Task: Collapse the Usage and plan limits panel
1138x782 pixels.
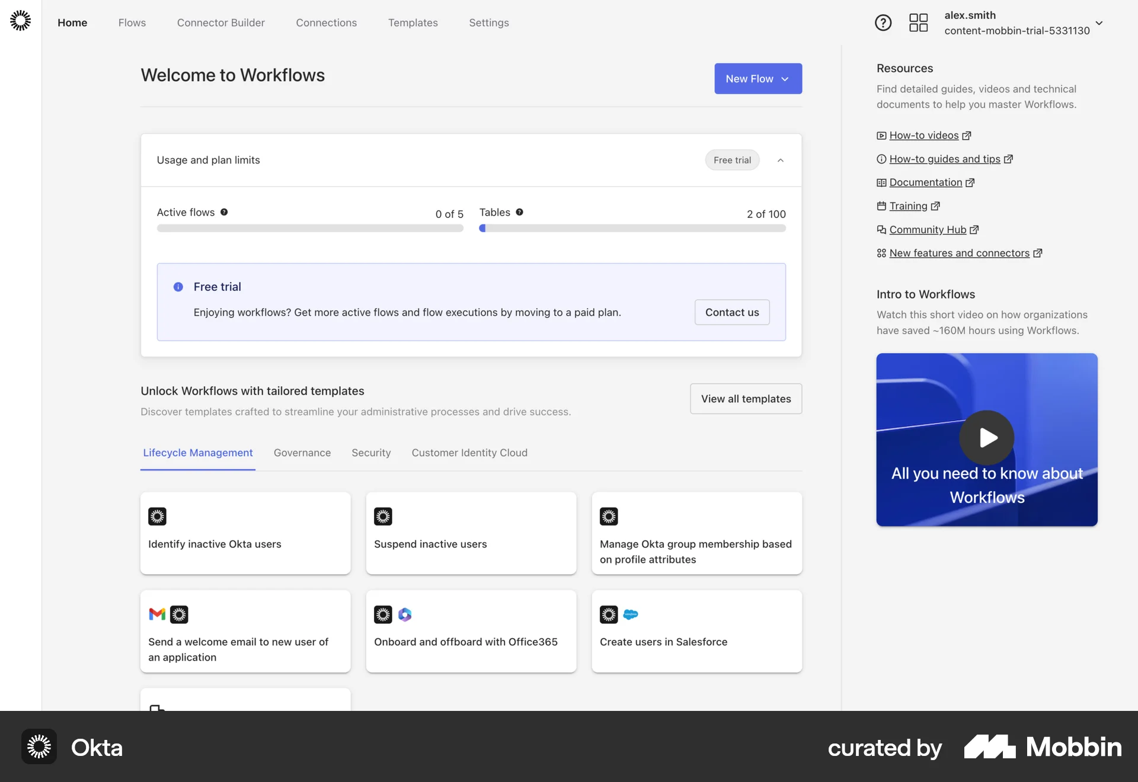Action: click(780, 160)
